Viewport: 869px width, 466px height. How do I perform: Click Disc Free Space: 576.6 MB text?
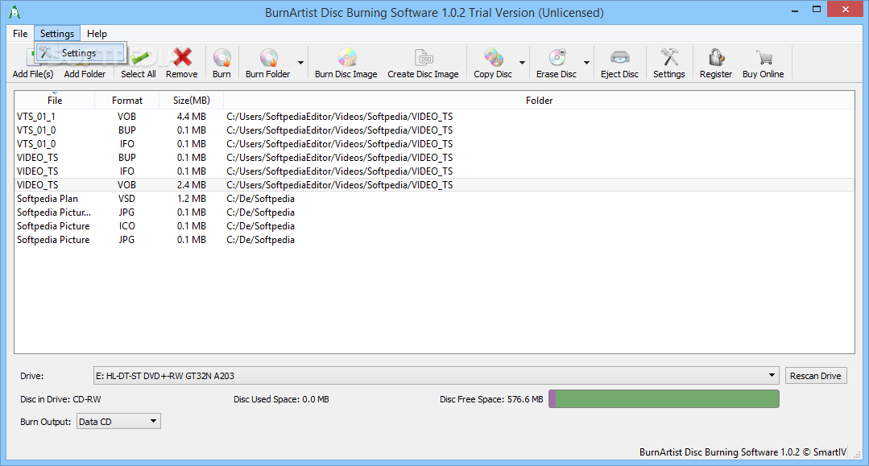(x=491, y=399)
